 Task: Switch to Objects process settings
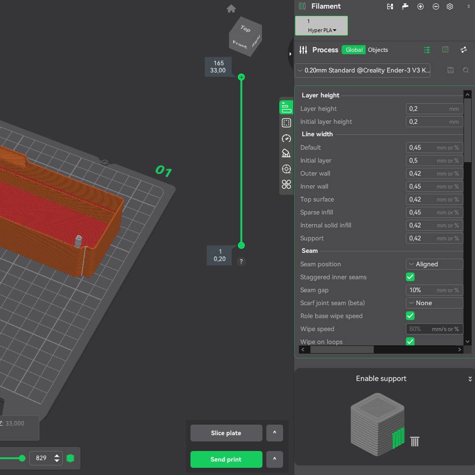pos(378,50)
